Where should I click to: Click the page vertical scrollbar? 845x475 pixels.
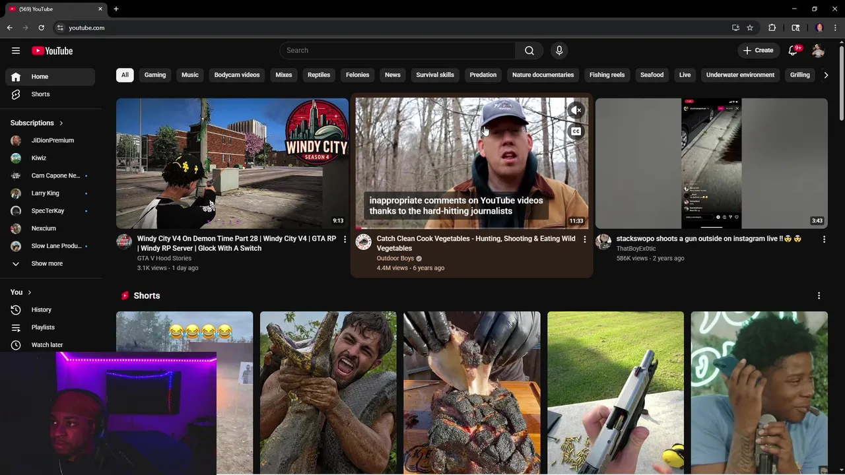841,82
